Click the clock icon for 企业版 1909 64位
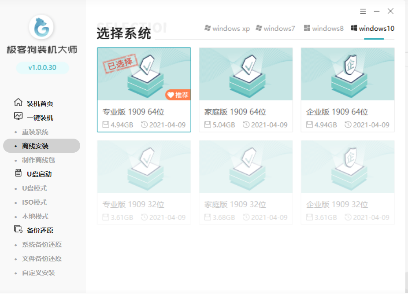 pos(348,125)
